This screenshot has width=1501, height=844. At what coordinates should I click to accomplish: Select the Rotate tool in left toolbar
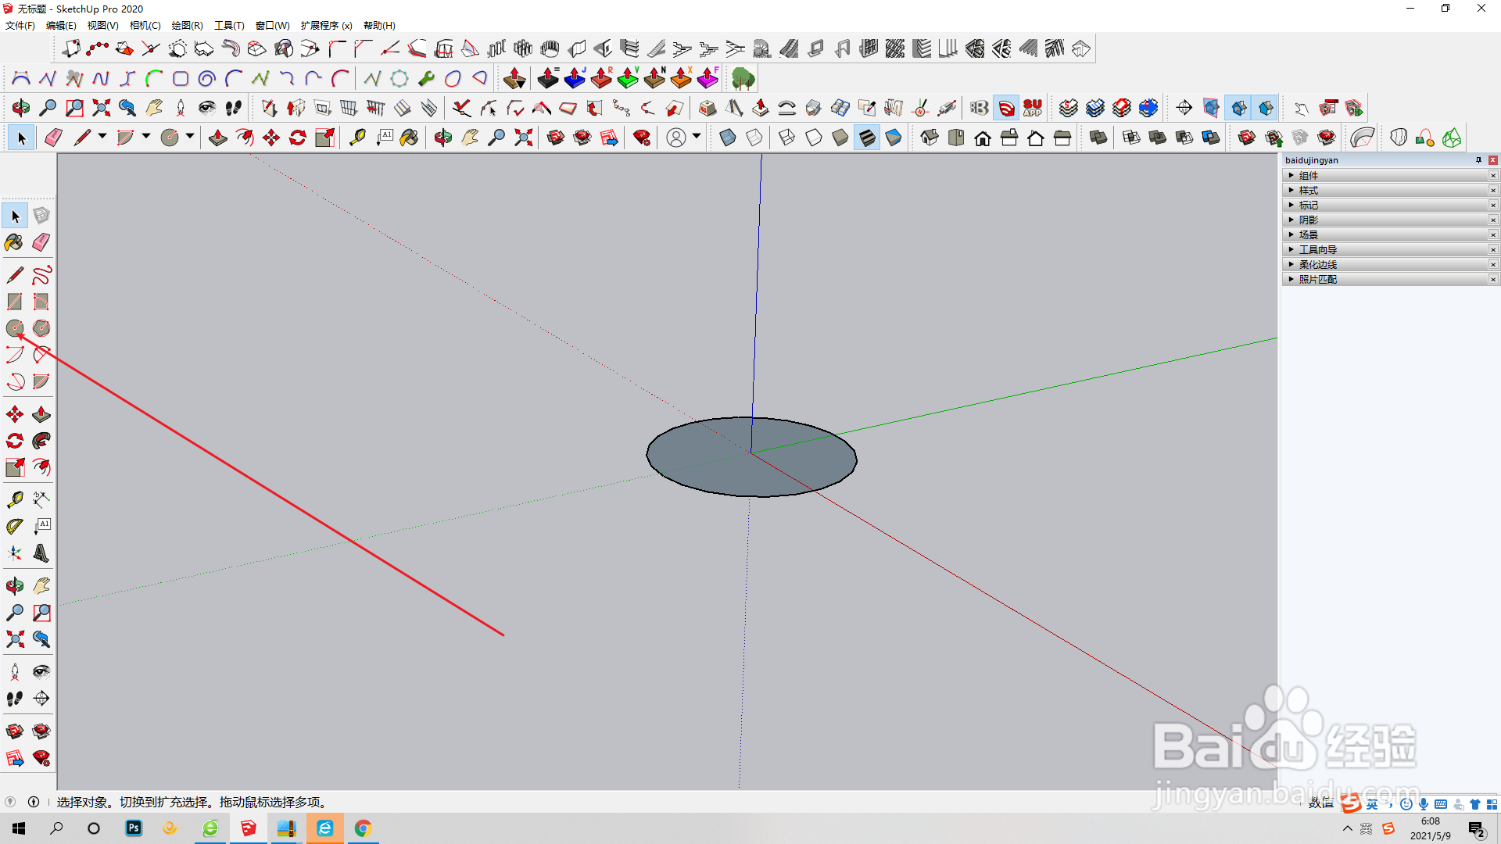click(15, 441)
